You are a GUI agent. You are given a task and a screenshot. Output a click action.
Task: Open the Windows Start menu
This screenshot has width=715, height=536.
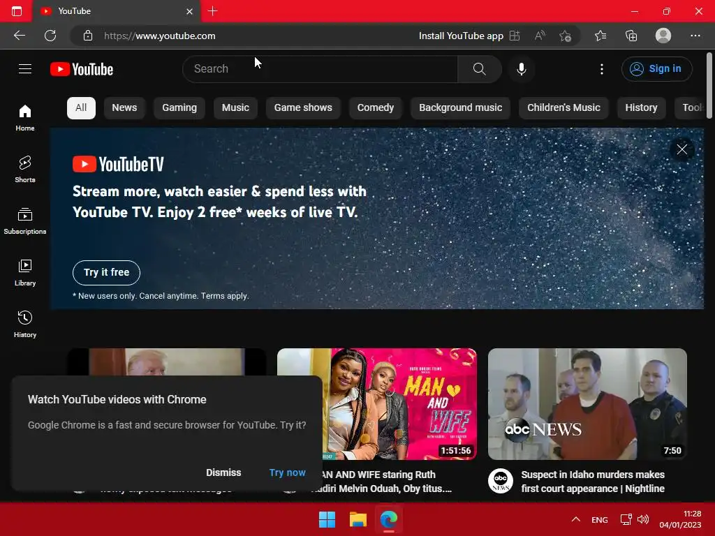tap(327, 519)
